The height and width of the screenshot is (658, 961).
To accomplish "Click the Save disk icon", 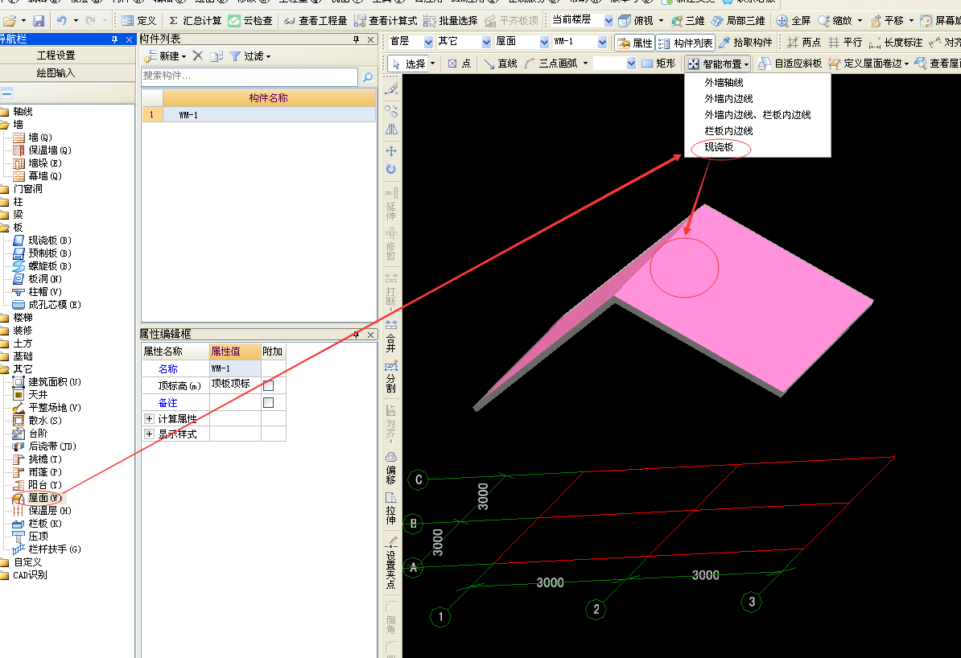I will point(39,21).
